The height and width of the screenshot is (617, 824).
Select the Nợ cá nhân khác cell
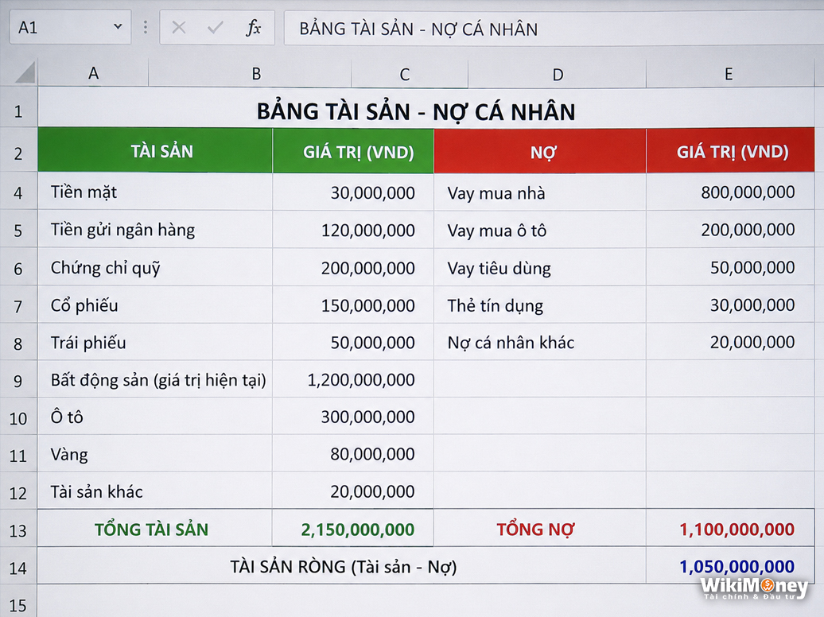pyautogui.click(x=540, y=343)
